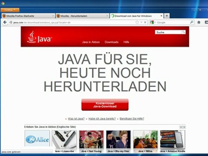Screen dimensions: 208x156
Task: Open Downloads in Java navigation menu
Action: 111,42
